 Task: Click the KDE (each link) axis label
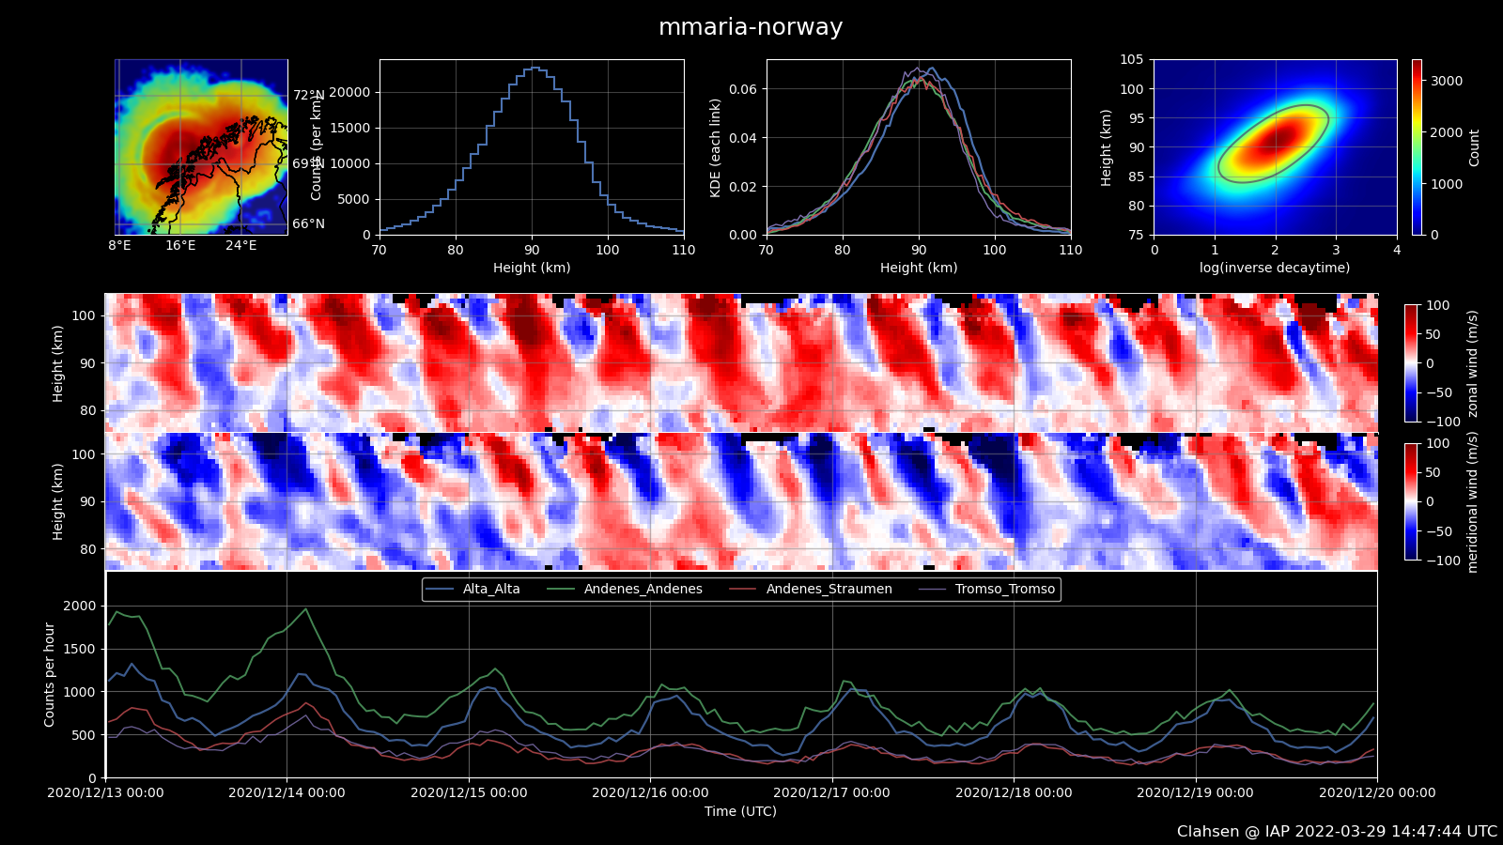click(x=715, y=147)
